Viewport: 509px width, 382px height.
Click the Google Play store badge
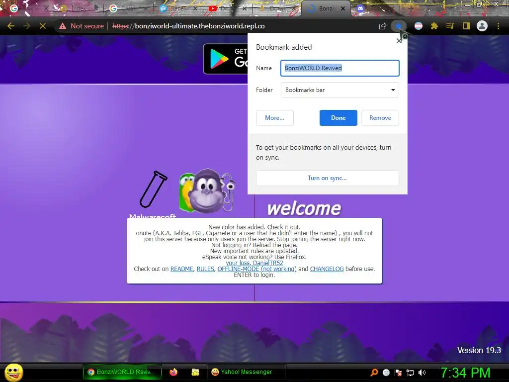pyautogui.click(x=226, y=59)
